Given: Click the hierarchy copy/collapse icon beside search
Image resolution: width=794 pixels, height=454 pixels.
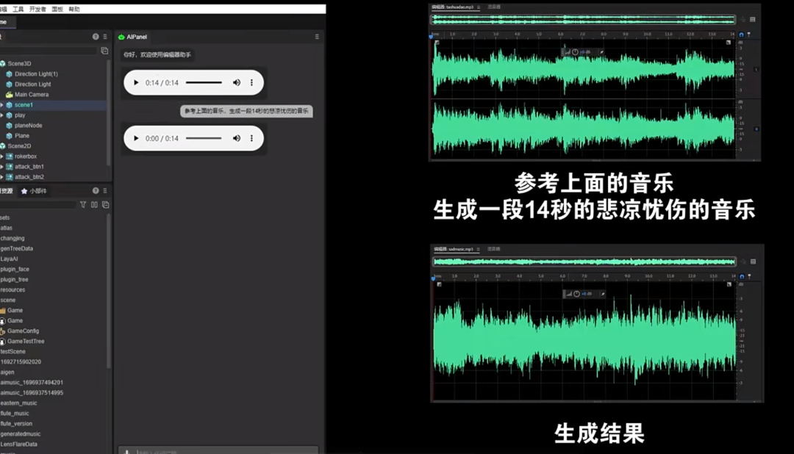Looking at the screenshot, I should point(104,51).
